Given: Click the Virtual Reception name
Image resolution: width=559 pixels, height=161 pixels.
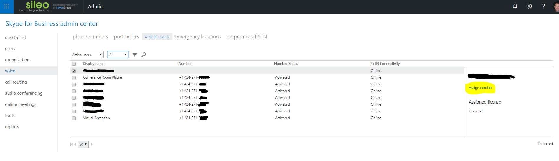Looking at the screenshot, I should coord(96,118).
